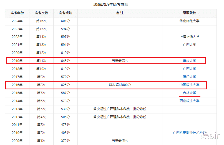Viewport: 224px width, 145px height.
Task: Select the 备注 column header
Action: pos(120,13)
